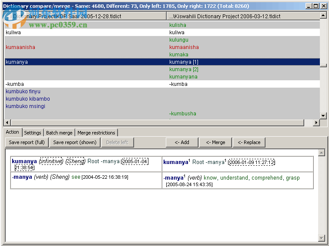Viewport: 329px width, 246px height.
Task: Select the kuliwa row in left column
Action: [13, 33]
